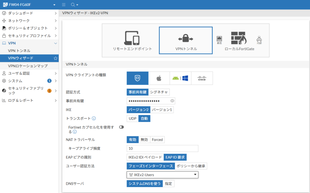
Task: Set NAT トラバーサル to 有効
Action: tap(133, 140)
